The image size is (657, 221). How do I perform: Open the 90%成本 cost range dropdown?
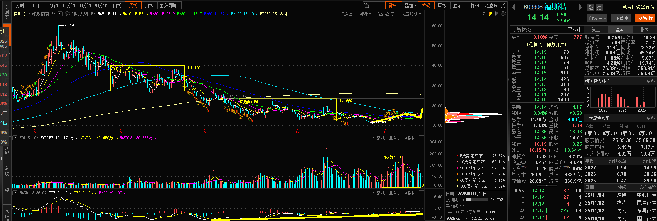(x=458, y=218)
